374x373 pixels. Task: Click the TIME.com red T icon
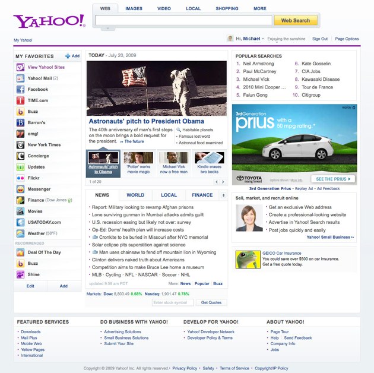tap(20, 100)
